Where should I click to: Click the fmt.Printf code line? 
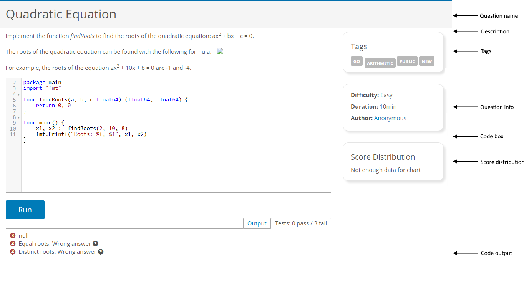(x=91, y=134)
